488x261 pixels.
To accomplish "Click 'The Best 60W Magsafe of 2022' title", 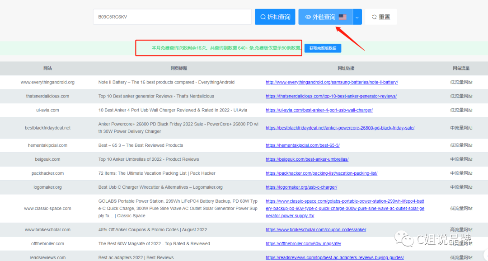I will click(154, 243).
